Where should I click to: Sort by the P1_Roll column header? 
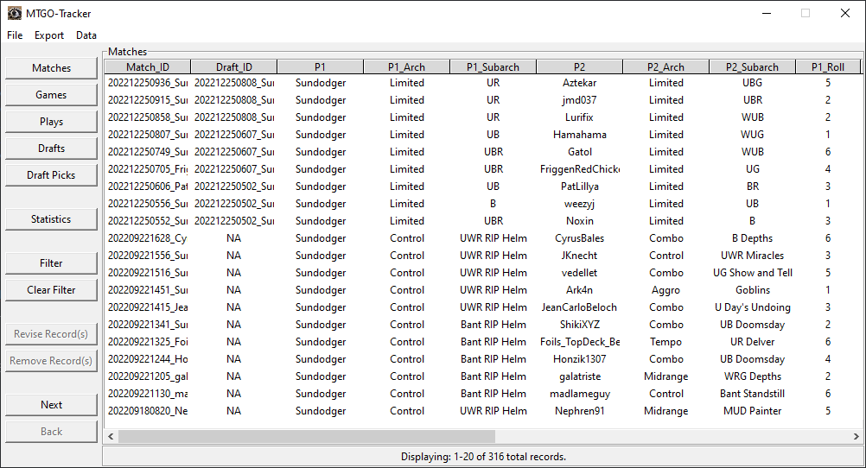(x=827, y=66)
